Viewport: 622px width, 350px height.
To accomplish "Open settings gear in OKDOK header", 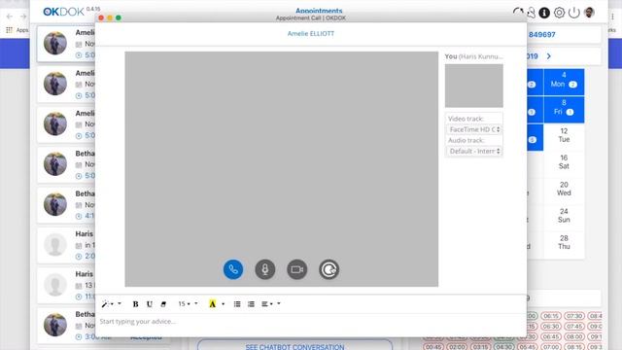I will 559,13.
